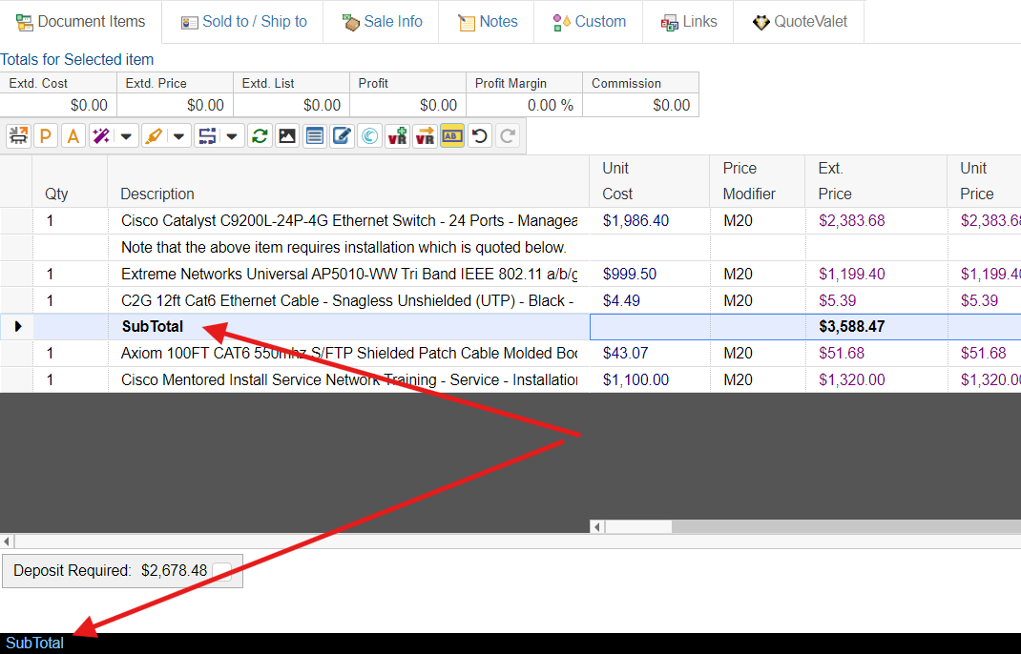Click the yellow AB field icon
The image size is (1021, 654).
452,136
